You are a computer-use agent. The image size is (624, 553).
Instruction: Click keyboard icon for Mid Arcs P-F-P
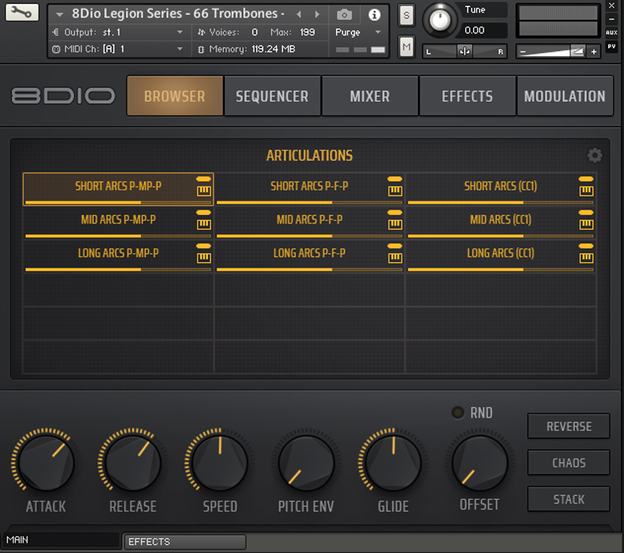tap(395, 224)
